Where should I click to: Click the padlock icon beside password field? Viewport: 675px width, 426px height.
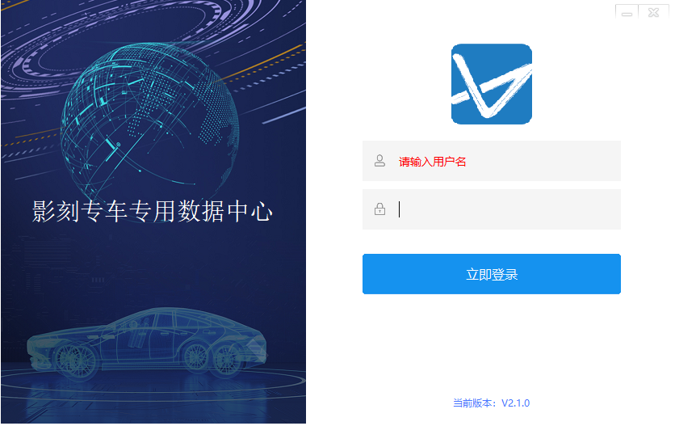pyautogui.click(x=379, y=209)
